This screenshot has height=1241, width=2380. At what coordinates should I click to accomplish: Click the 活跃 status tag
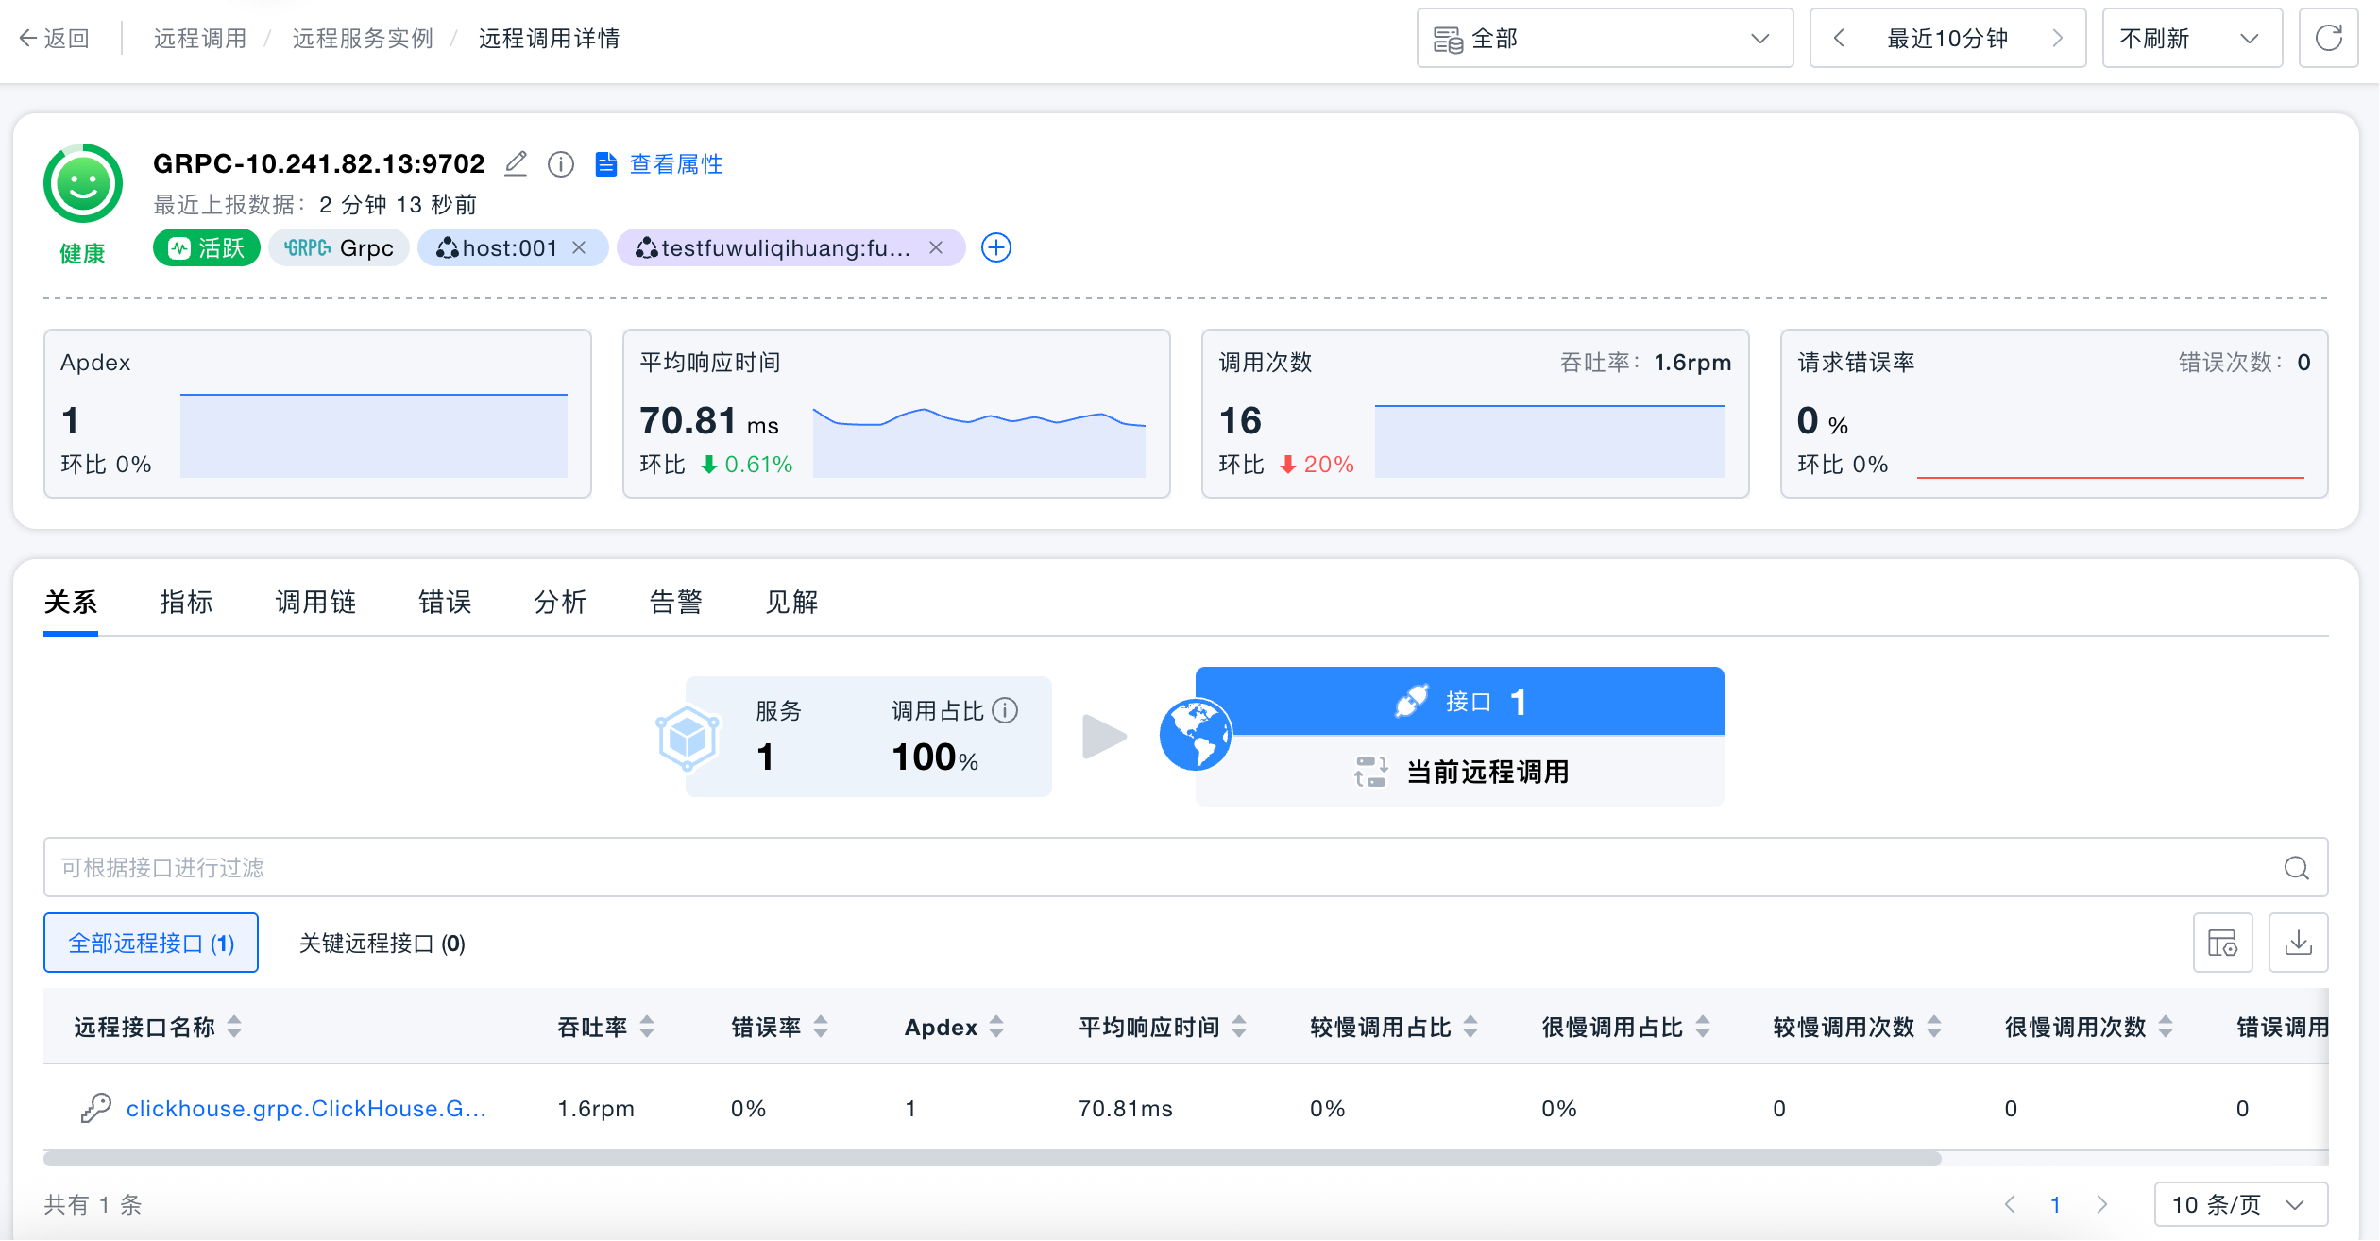click(x=207, y=248)
